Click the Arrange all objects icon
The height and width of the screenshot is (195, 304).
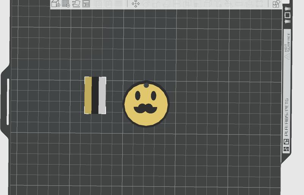86,3
